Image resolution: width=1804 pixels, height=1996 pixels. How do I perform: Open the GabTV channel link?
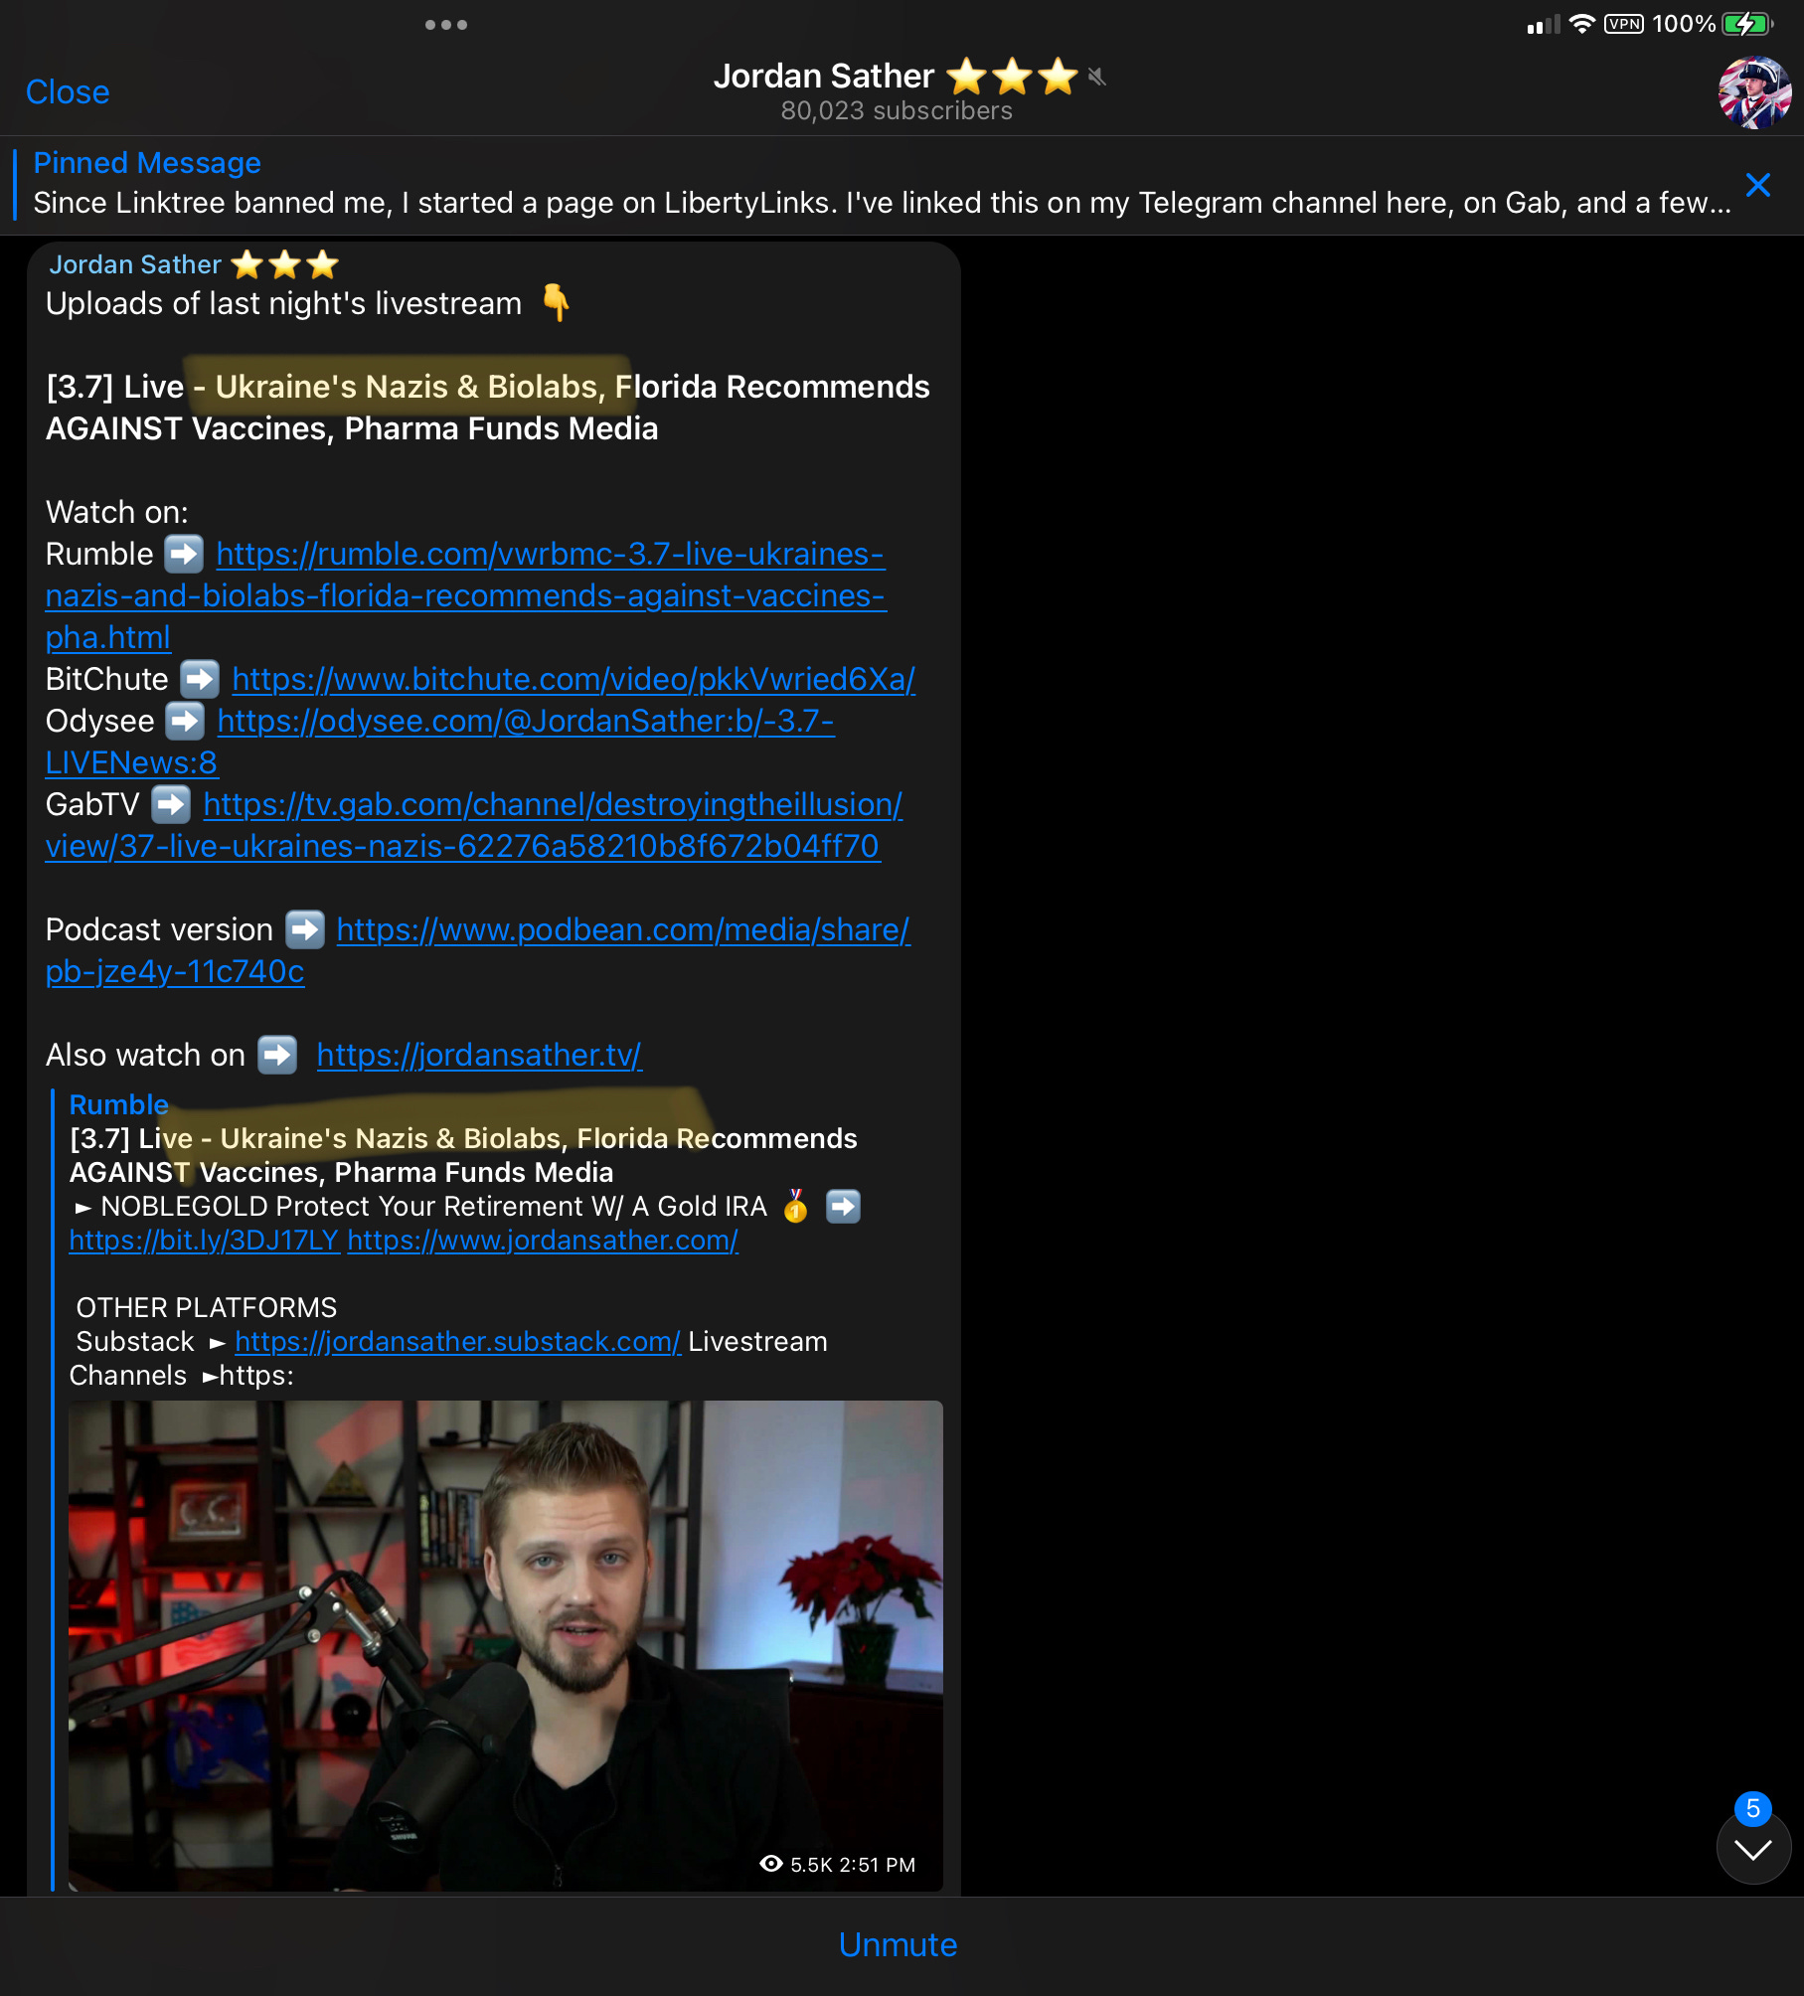click(x=474, y=825)
